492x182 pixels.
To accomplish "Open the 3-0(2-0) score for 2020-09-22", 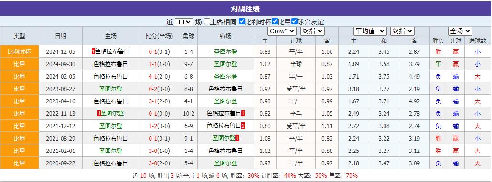I will [159, 163].
